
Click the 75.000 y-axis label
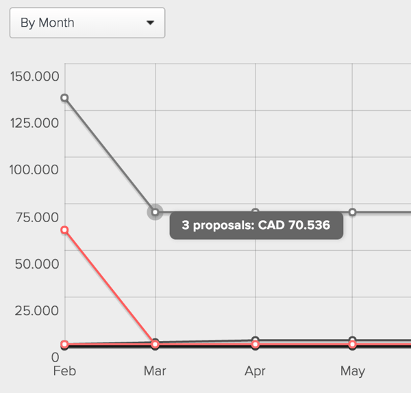click(37, 217)
